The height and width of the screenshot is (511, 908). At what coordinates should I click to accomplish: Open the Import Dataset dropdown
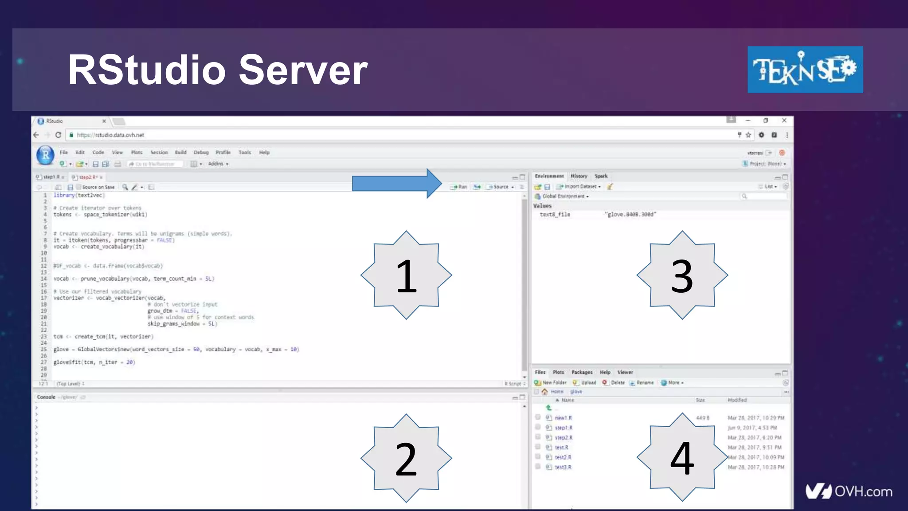(x=579, y=187)
